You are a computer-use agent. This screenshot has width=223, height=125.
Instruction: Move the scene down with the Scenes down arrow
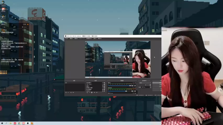[x=73, y=92]
